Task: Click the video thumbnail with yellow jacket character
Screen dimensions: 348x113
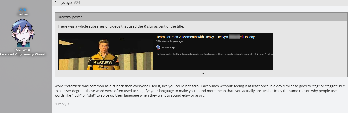Action: pyautogui.click(x=105, y=51)
